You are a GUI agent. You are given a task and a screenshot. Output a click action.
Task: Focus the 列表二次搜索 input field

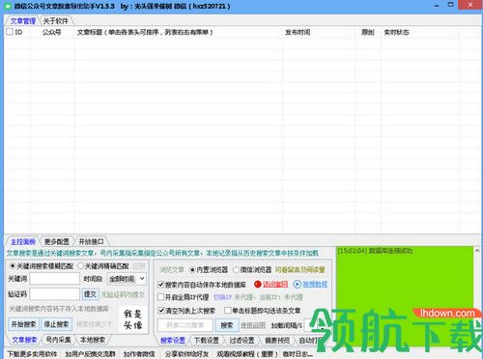pyautogui.click(x=185, y=325)
